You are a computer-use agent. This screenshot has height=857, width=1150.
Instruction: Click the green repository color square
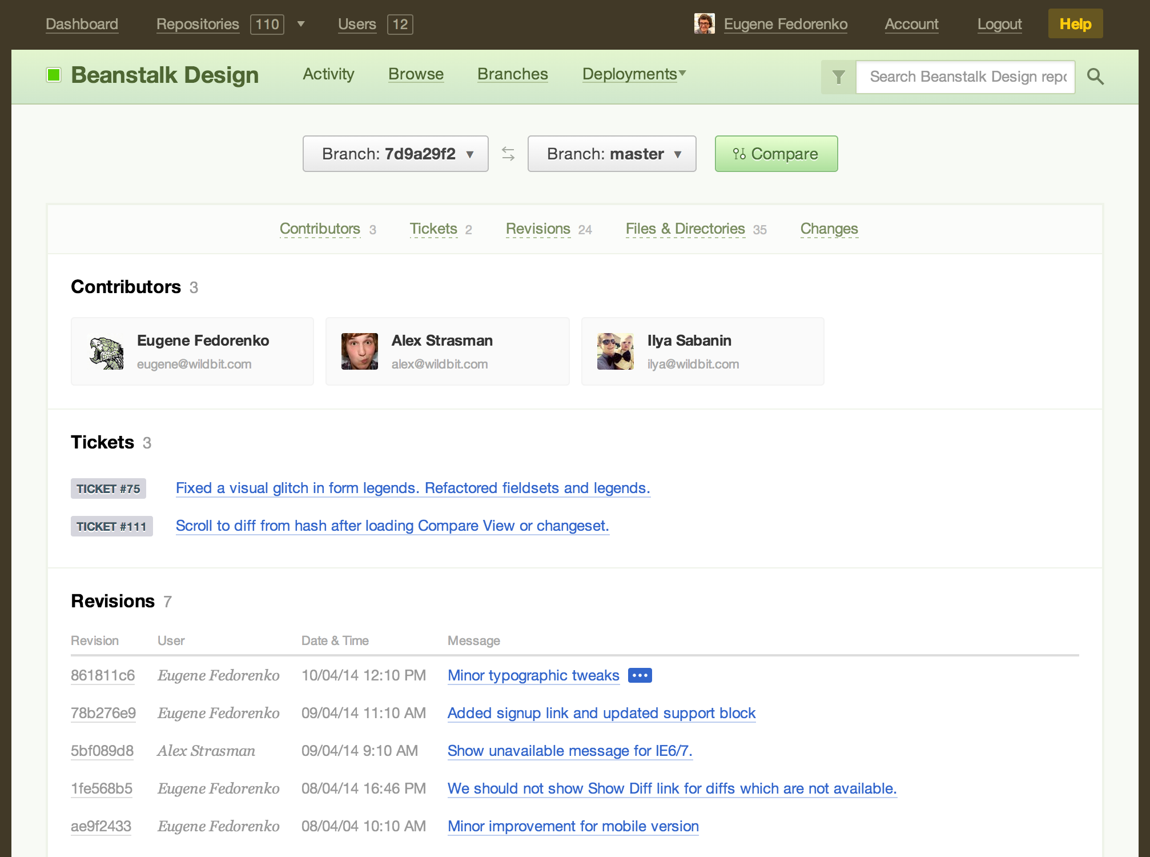tap(54, 75)
